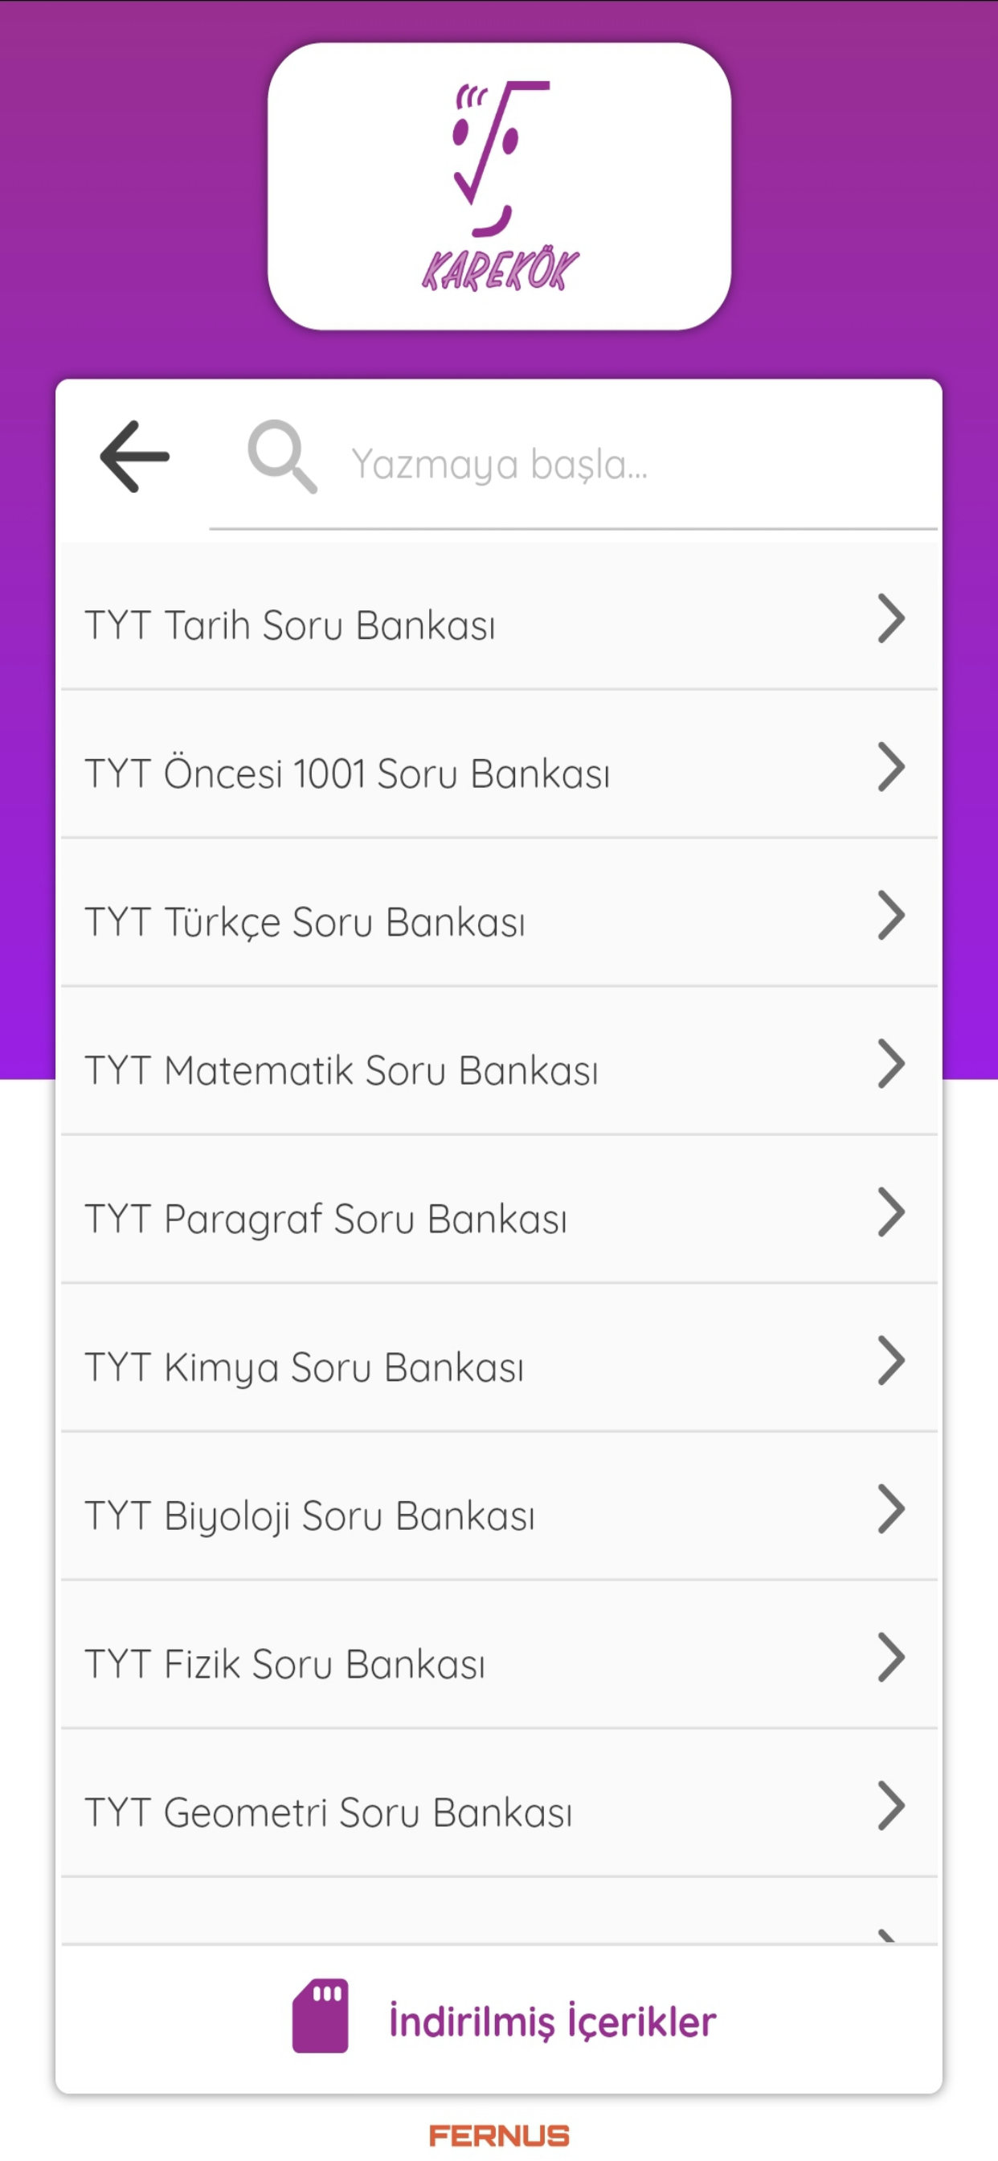
Task: Click the SD card downloaded-content icon
Action: click(320, 2017)
